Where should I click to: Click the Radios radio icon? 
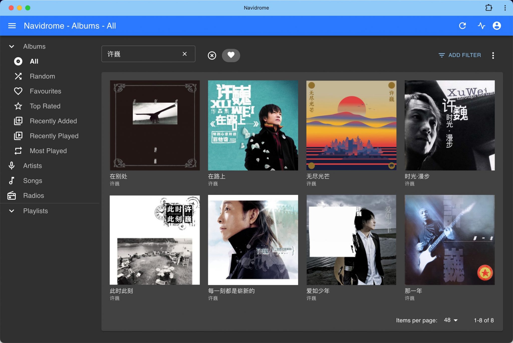[12, 195]
